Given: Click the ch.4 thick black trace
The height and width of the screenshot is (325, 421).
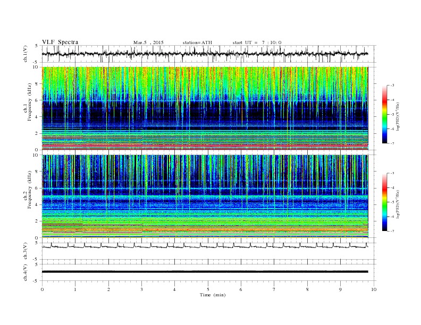Looking at the screenshot, I should click(205, 272).
